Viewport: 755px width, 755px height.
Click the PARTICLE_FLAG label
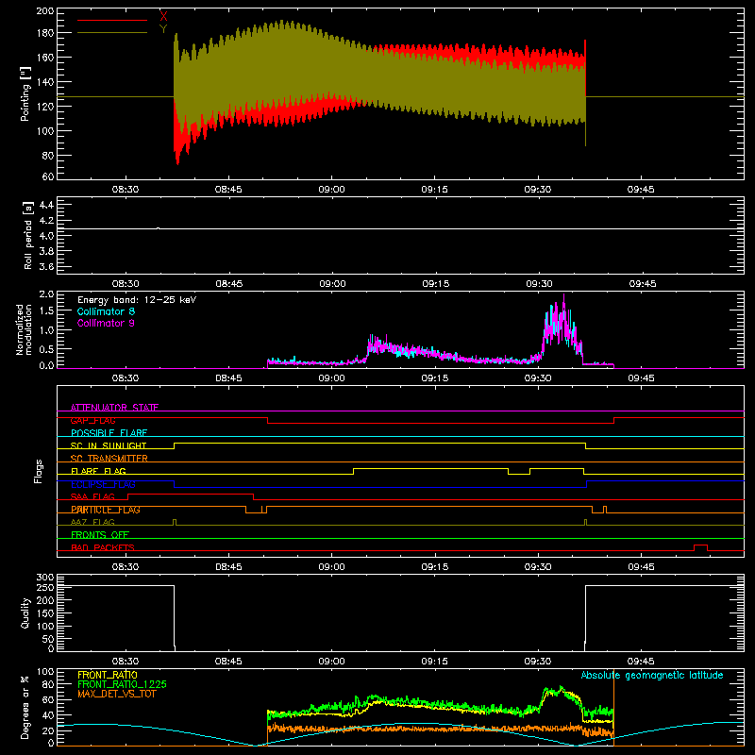coord(106,510)
